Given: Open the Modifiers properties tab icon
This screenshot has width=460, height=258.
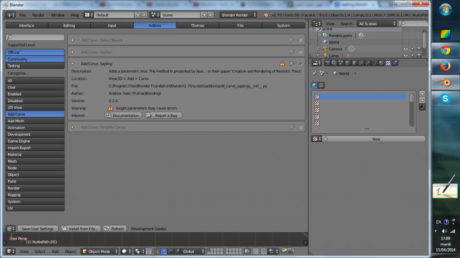Looking at the screenshot, I should pos(368,63).
